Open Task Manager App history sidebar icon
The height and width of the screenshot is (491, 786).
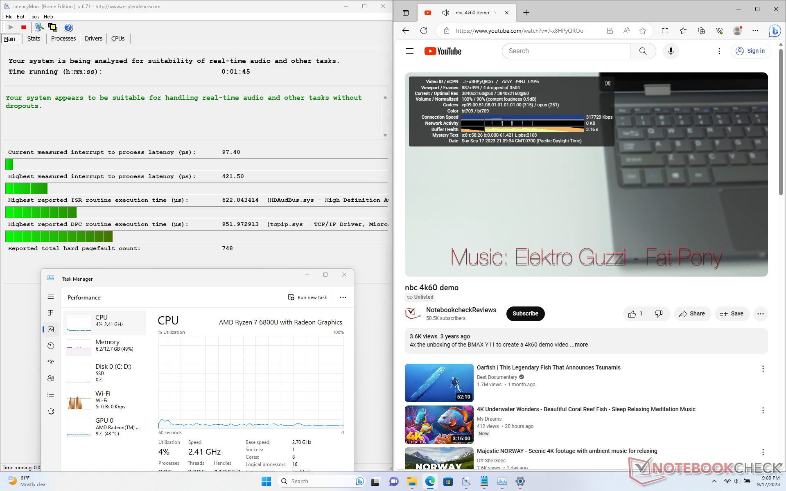[x=51, y=346]
